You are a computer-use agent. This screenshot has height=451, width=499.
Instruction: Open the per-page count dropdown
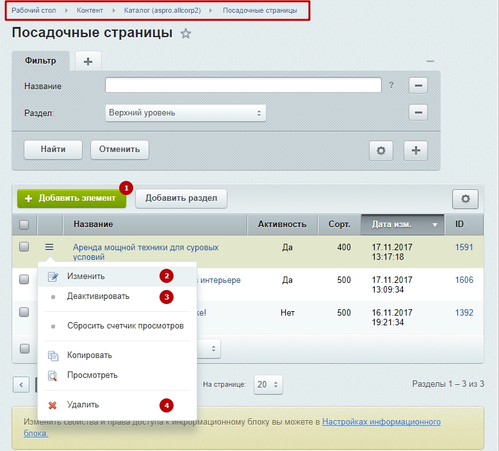268,384
